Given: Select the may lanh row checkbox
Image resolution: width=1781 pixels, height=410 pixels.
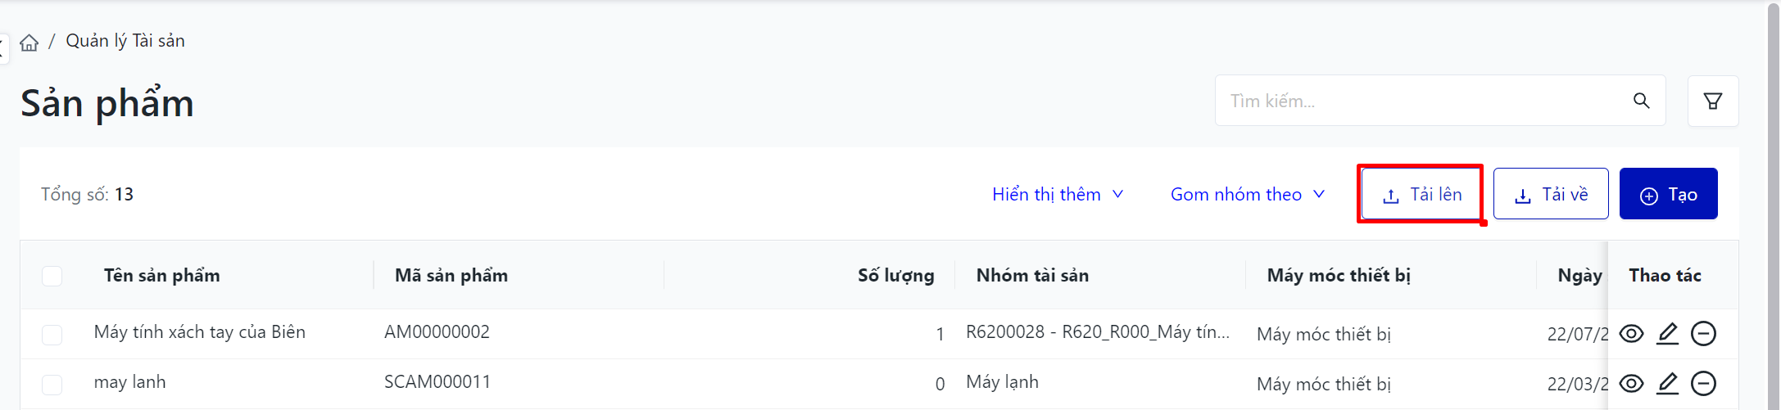Looking at the screenshot, I should coord(52,385).
